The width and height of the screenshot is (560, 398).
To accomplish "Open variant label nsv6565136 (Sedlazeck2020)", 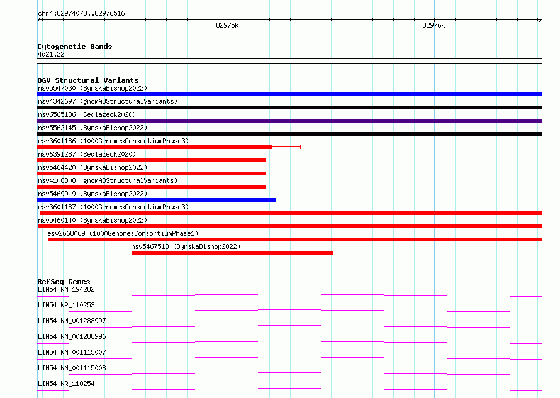I will (x=87, y=114).
